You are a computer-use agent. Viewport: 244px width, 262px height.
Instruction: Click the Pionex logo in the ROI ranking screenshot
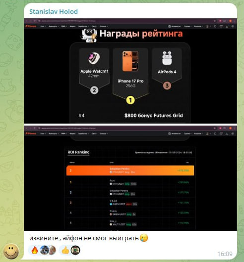tap(31, 133)
